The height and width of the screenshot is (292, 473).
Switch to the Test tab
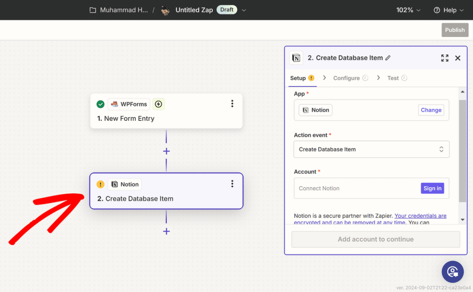point(393,78)
